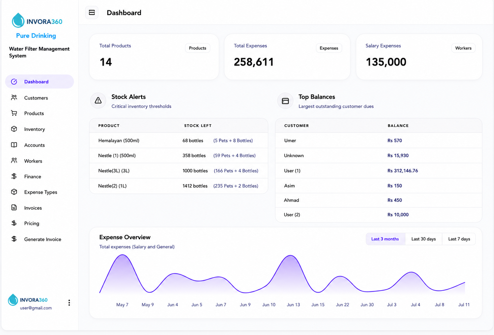Click the Generate Invoice dollar icon
This screenshot has width=494, height=335.
coord(14,239)
